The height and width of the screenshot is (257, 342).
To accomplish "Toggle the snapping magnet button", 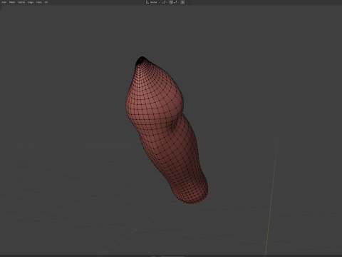I will (171, 2).
